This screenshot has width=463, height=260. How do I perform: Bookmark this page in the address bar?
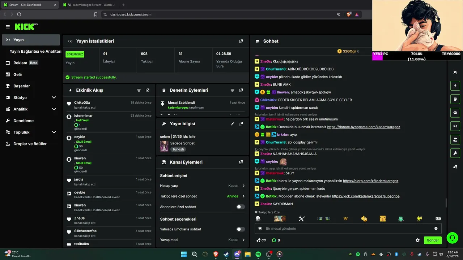tap(95, 14)
